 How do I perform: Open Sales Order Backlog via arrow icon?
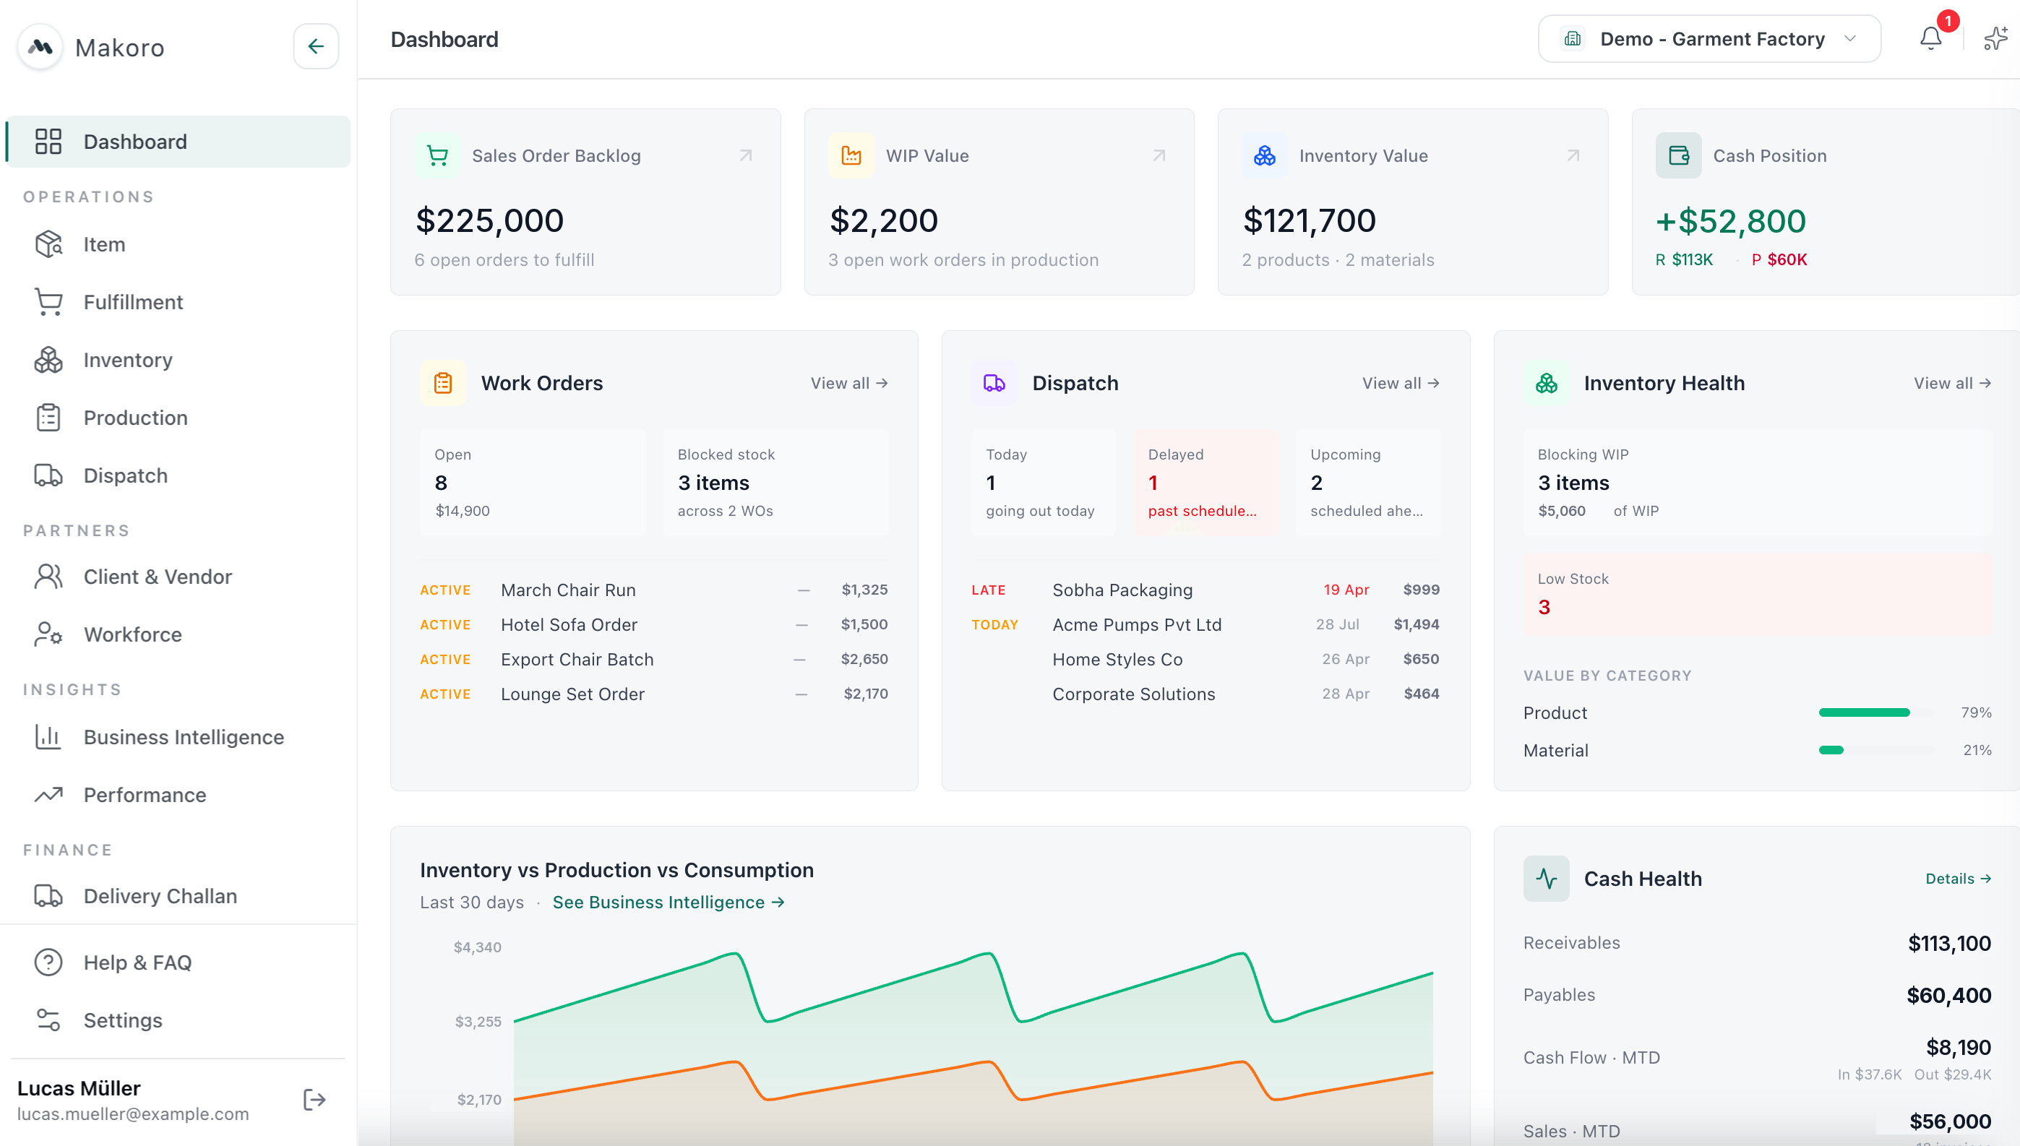[x=746, y=155]
